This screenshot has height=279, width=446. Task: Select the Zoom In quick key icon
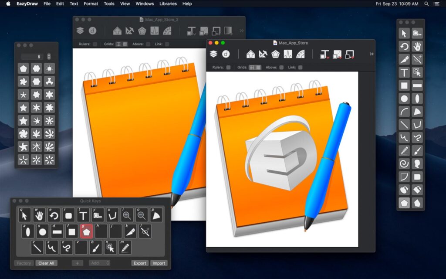pyautogui.click(x=128, y=214)
